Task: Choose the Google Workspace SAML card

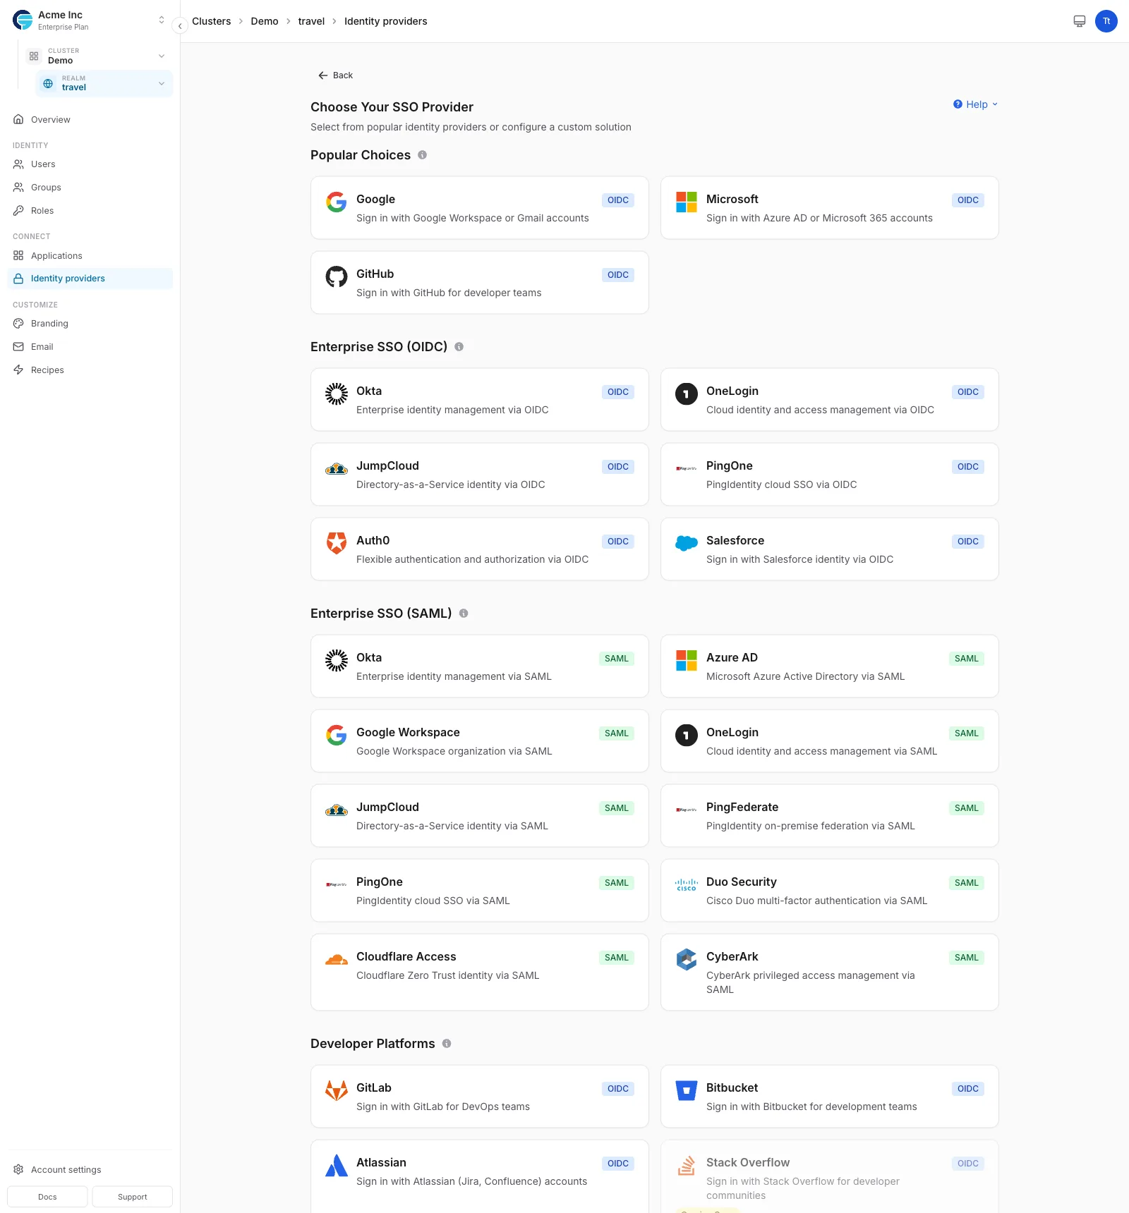Action: point(480,741)
